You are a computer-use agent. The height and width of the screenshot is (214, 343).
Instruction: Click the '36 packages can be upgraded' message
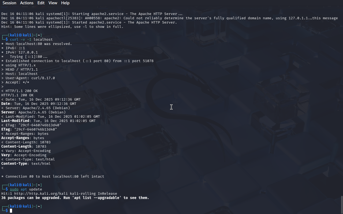pos(75,198)
